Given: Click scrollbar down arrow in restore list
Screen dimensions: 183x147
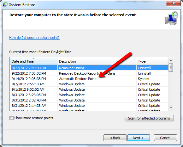Looking at the screenshot, I should (x=171, y=108).
